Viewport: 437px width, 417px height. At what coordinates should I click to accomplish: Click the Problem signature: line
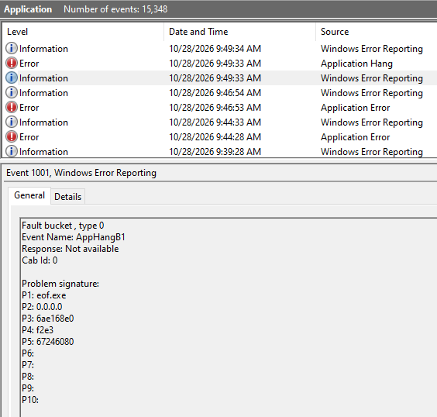[60, 284]
